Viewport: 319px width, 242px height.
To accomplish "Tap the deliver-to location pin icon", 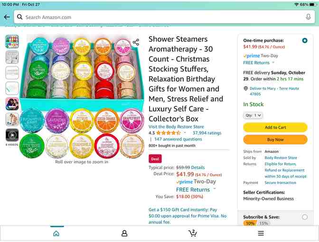I will [245, 88].
